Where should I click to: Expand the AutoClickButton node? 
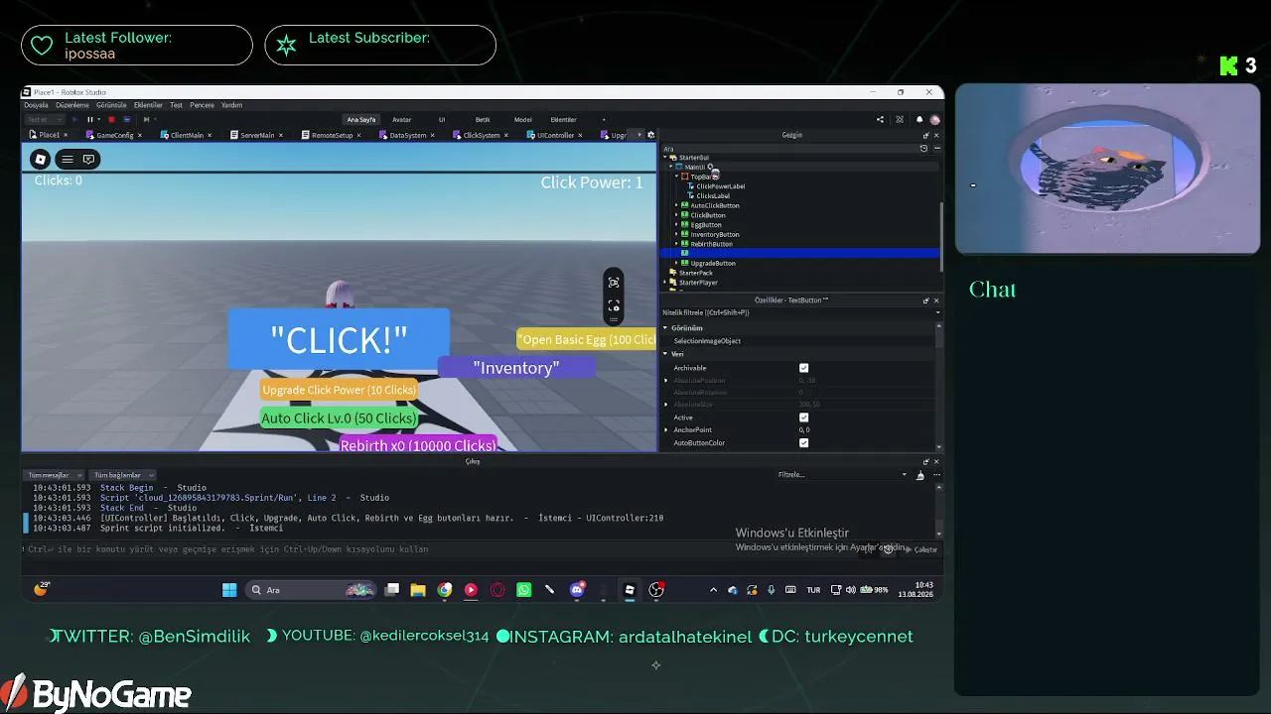click(676, 205)
